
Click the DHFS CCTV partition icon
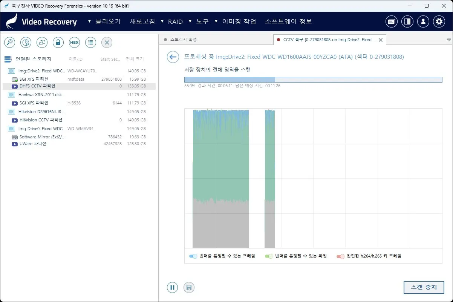tap(15, 86)
